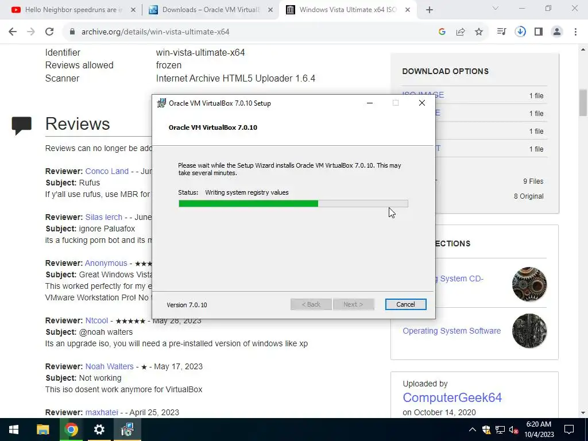Open the network tray icon

pyautogui.click(x=500, y=430)
